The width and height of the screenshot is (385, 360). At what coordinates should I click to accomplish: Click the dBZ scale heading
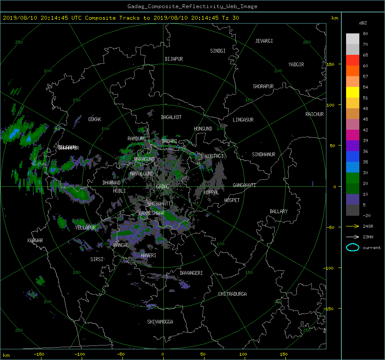pyautogui.click(x=363, y=23)
